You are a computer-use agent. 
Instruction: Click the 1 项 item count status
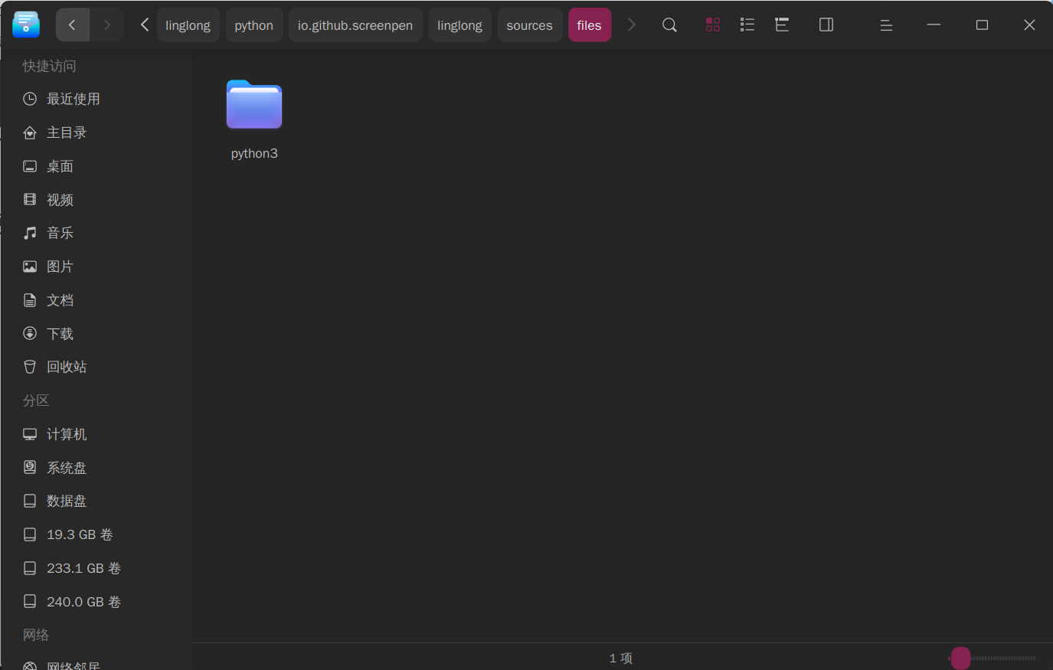621,658
